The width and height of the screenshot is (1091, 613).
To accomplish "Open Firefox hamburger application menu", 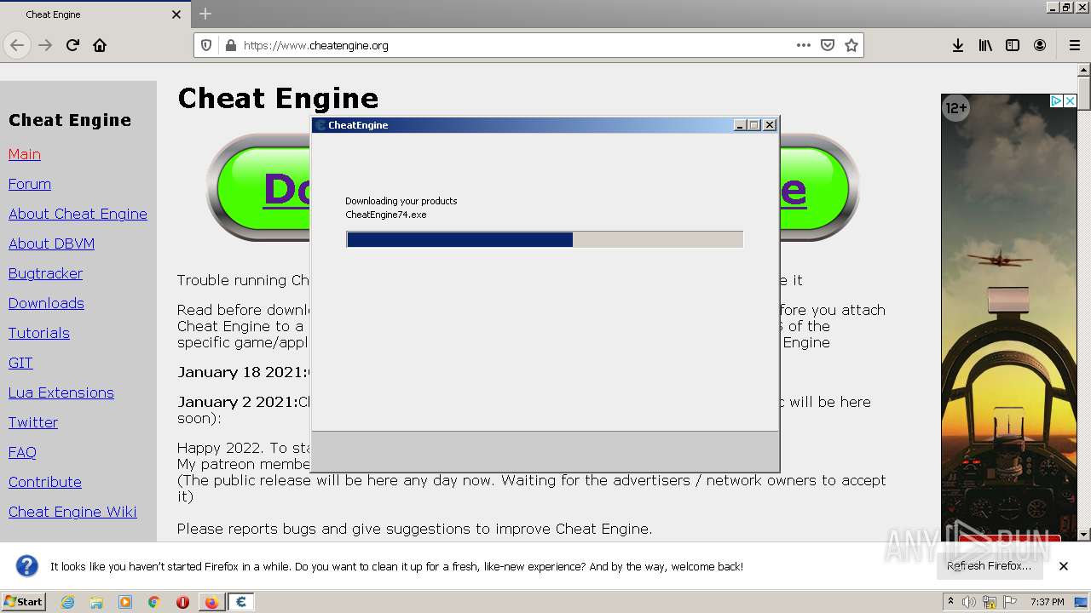I will [x=1075, y=45].
